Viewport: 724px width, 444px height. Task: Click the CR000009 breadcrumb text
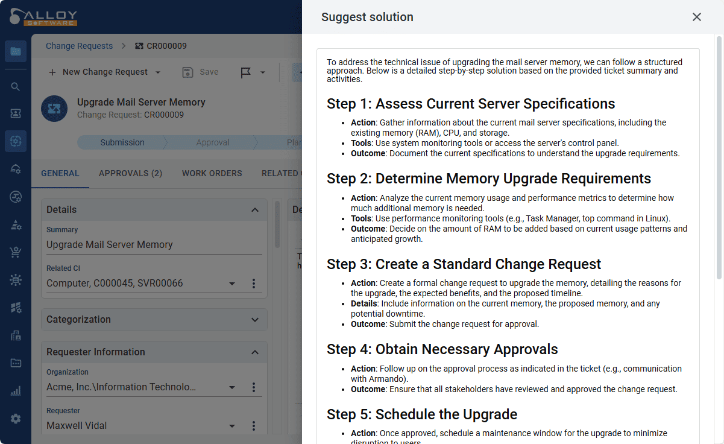tap(167, 46)
